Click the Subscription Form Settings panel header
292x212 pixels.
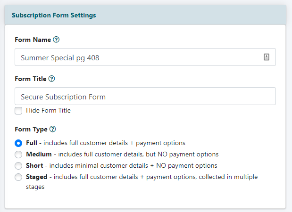click(54, 15)
